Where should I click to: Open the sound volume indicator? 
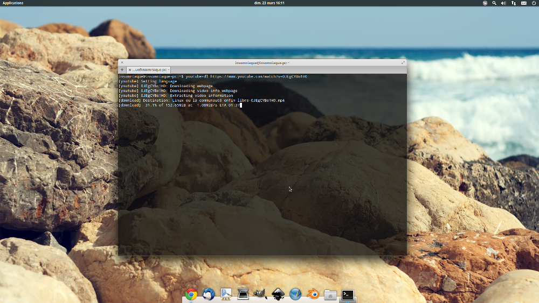coord(503,3)
